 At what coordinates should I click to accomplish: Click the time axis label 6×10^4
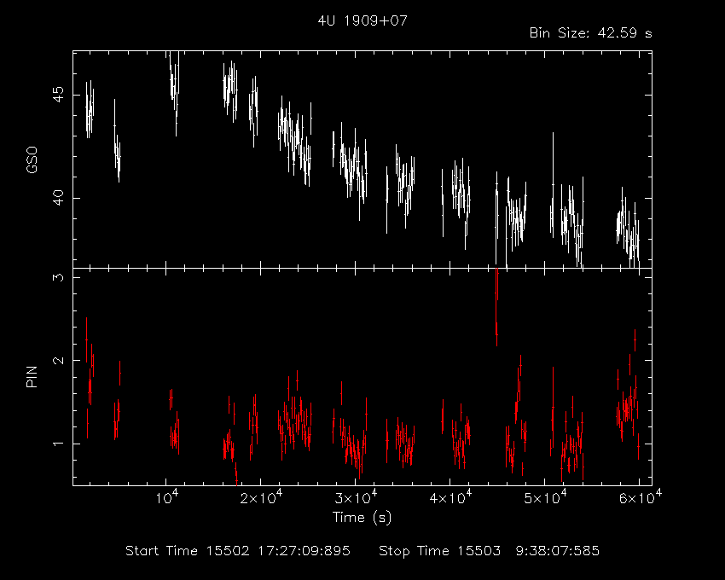640,497
